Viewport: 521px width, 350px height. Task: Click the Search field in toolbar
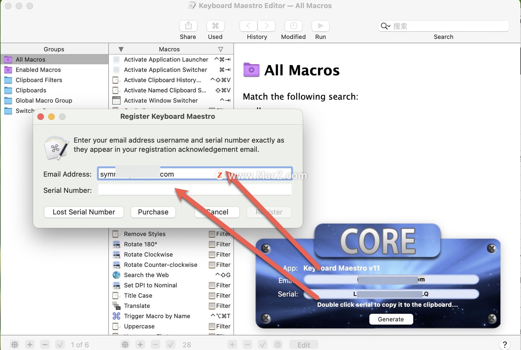[443, 26]
